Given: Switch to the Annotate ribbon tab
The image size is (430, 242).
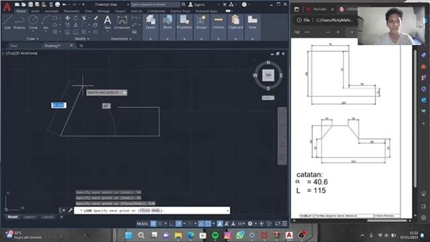Looking at the screenshot, I should point(52,11).
